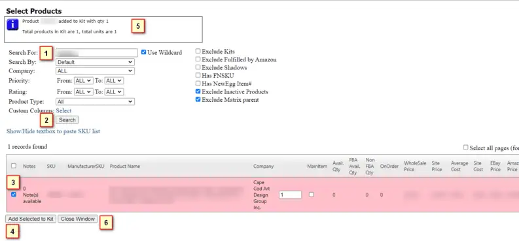Image resolution: width=519 pixels, height=241 pixels.
Task: Open the Priority To dropdown
Action: click(114, 80)
